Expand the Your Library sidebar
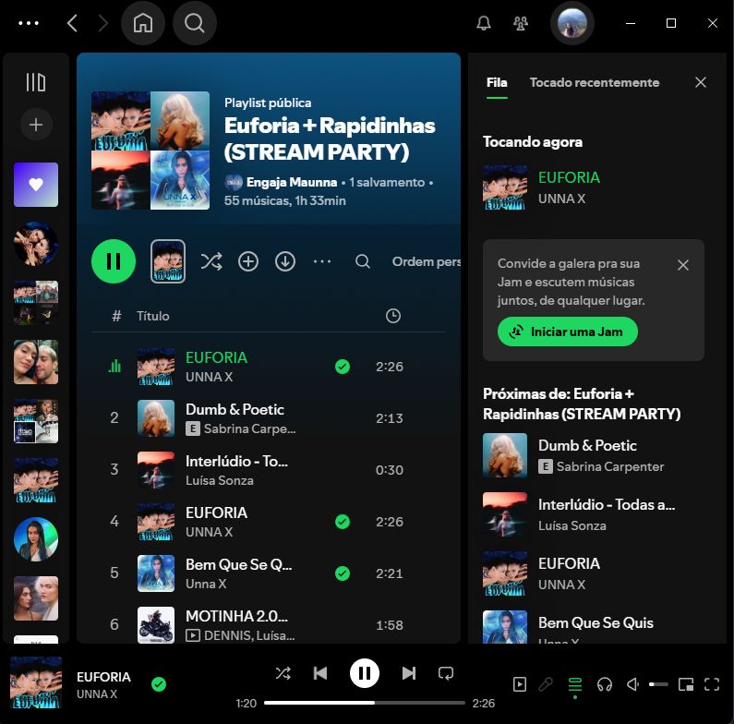The height and width of the screenshot is (724, 734). [36, 82]
